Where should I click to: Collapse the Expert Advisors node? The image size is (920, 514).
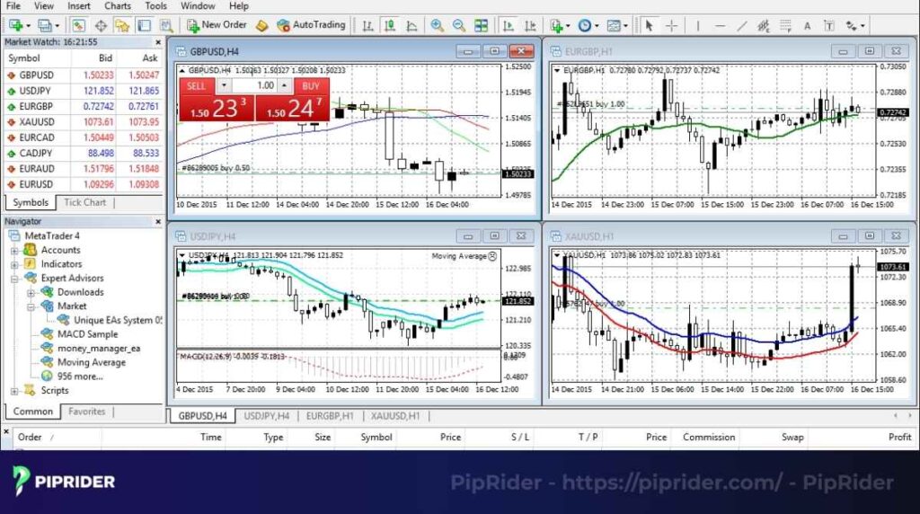[14, 279]
